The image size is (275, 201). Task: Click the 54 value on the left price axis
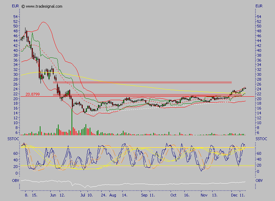click(15, 16)
